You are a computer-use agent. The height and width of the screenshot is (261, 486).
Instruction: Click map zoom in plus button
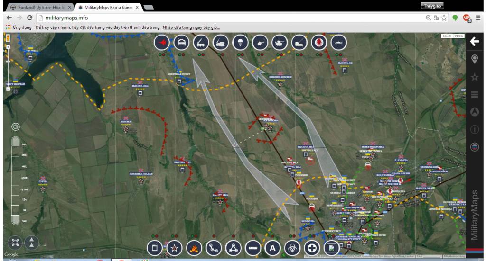(8, 47)
